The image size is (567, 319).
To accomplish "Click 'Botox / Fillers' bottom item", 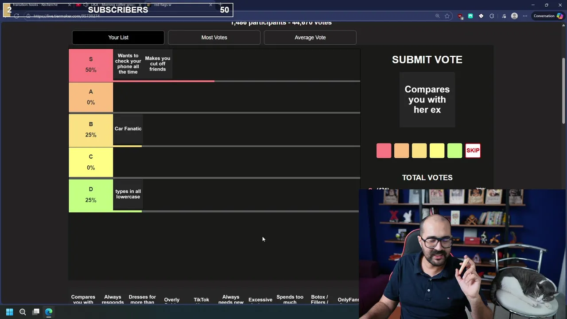I will tap(319, 300).
